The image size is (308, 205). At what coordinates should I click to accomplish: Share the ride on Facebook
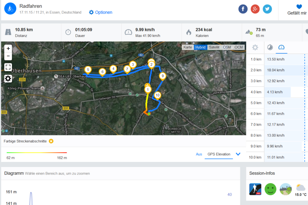coord(243,9)
